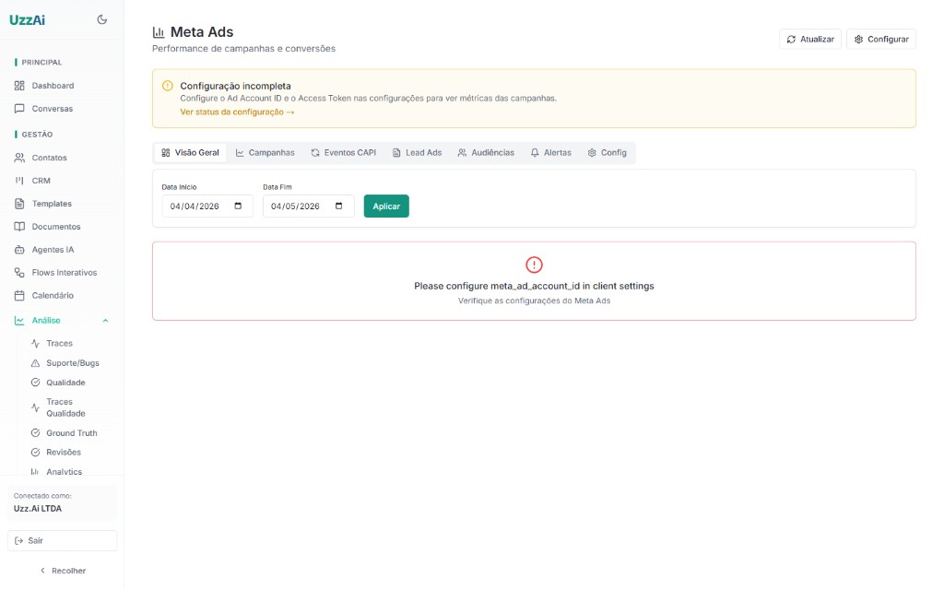The width and height of the screenshot is (944, 590).
Task: Click Uzz.Ai LTDA account label
Action: click(x=38, y=509)
